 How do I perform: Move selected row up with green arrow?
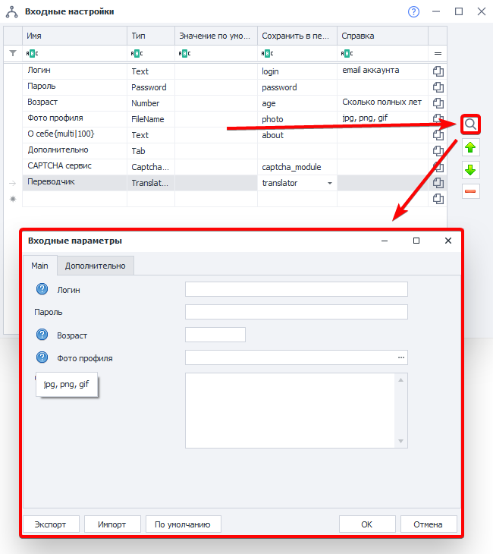coord(470,147)
